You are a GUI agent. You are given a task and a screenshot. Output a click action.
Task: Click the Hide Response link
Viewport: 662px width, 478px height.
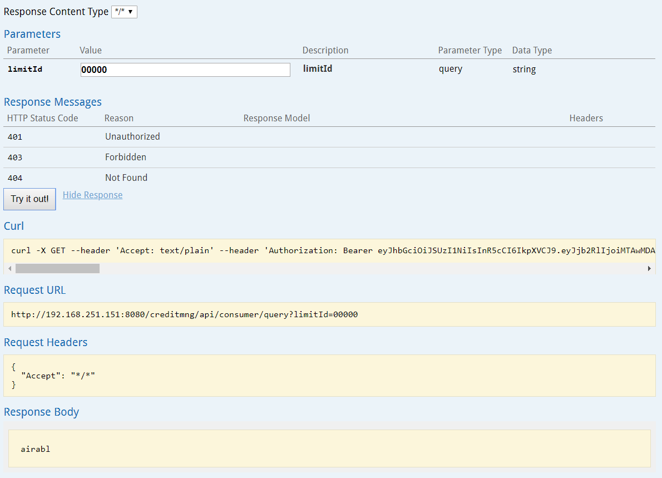pyautogui.click(x=92, y=195)
